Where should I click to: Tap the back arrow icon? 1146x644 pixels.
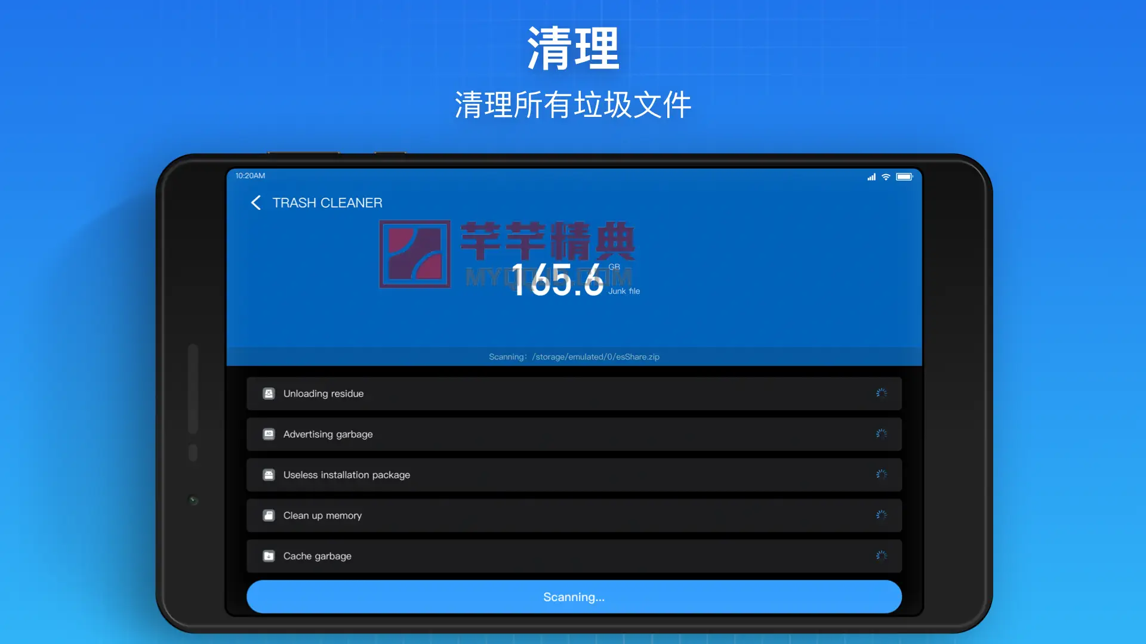pos(256,203)
